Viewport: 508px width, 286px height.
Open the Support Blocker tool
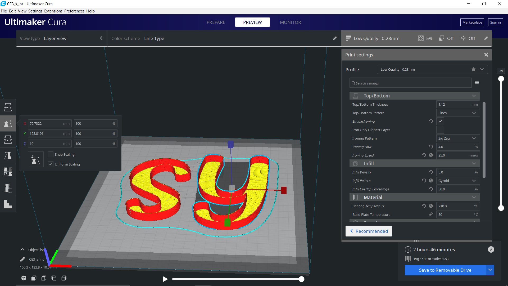pos(8,188)
